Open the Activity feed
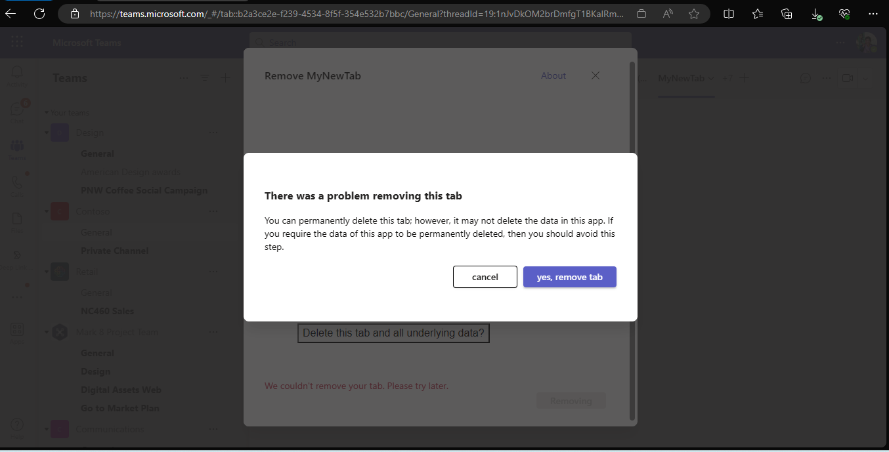 coord(16,72)
